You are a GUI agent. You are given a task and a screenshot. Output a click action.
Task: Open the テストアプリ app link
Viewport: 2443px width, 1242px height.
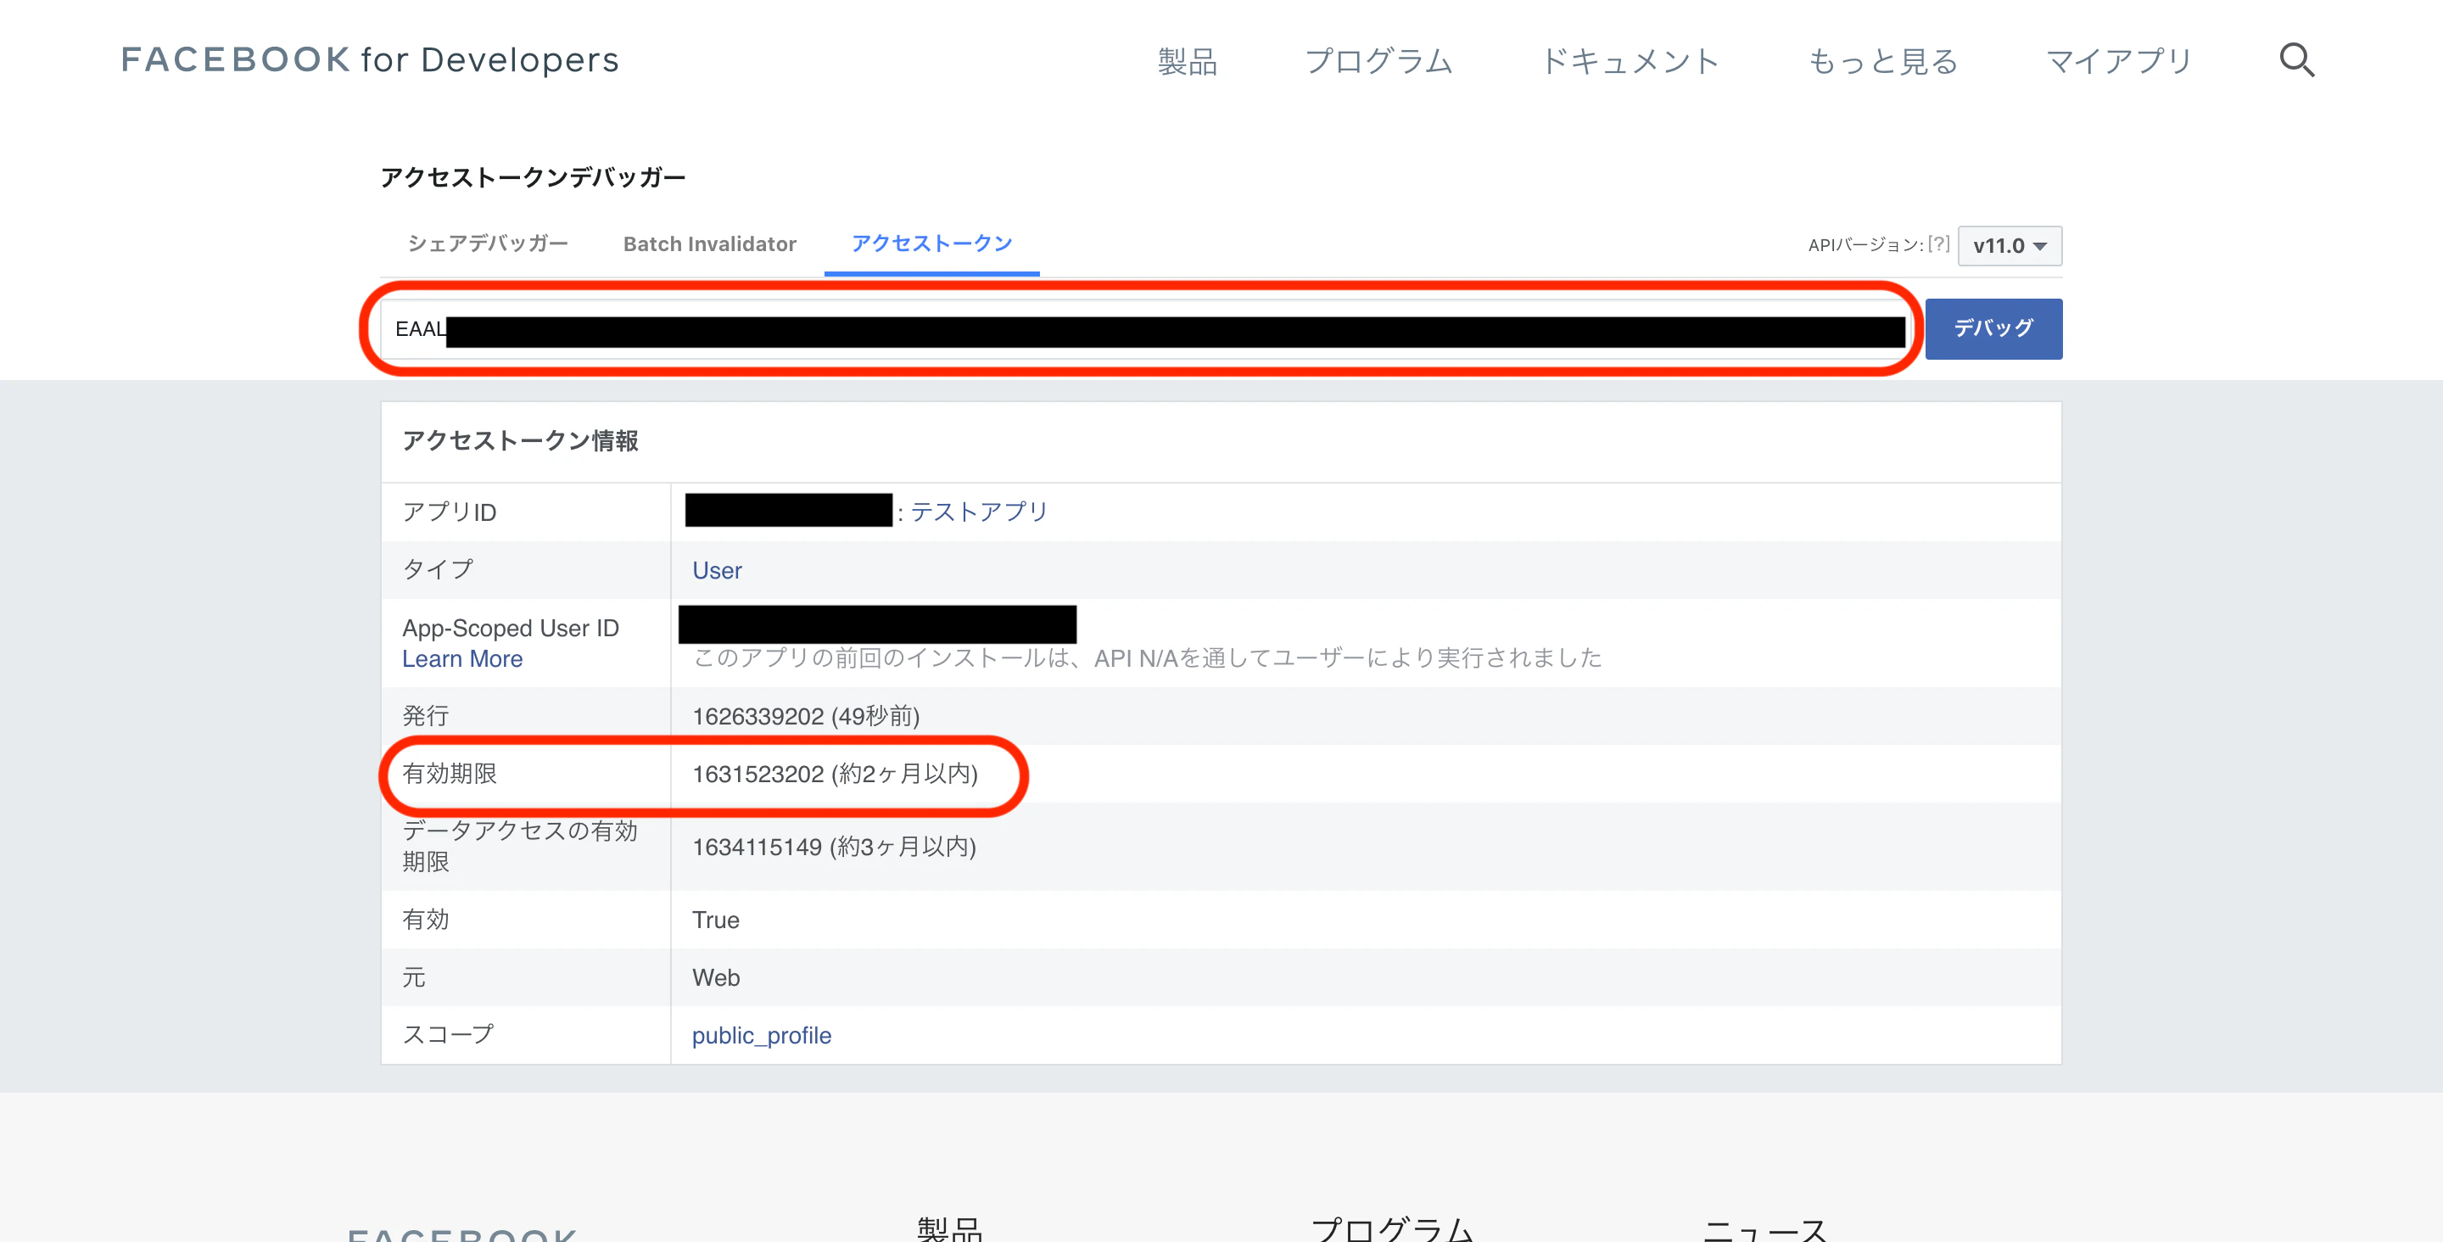(979, 512)
